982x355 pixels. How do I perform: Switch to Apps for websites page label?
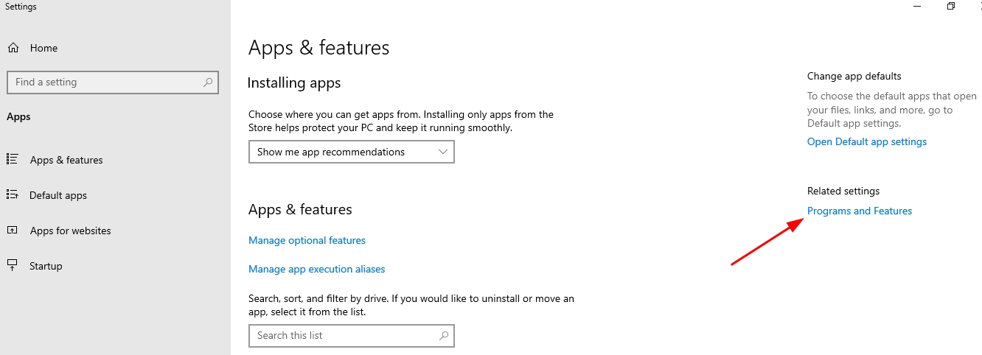coord(70,231)
